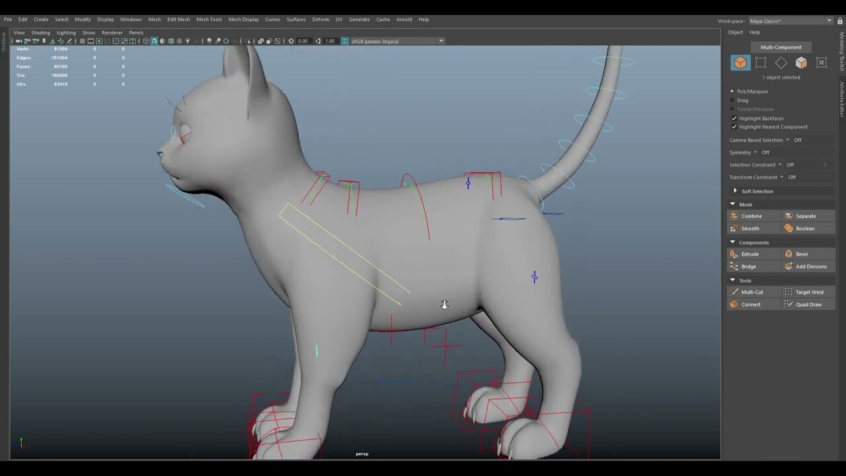The width and height of the screenshot is (846, 476).
Task: Activate the object selection mode icon
Action: tap(740, 62)
